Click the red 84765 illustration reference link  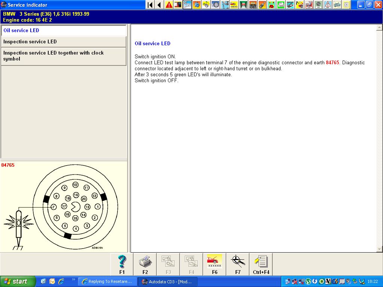(x=333, y=63)
